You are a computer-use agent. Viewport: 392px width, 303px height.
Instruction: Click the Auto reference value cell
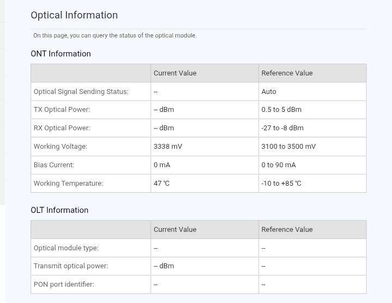pos(313,92)
